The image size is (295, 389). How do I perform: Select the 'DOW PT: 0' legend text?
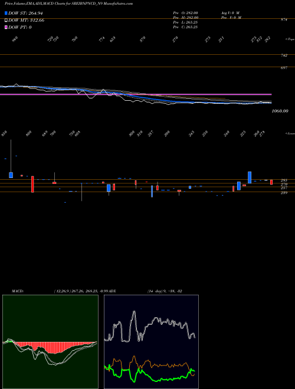tap(20, 27)
